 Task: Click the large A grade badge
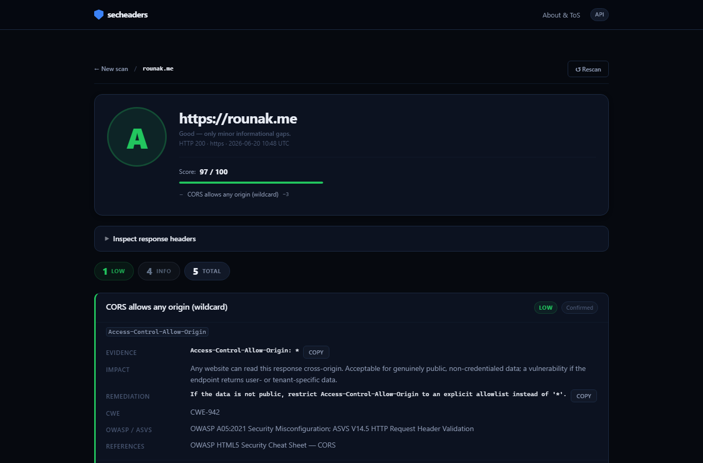[137, 137]
